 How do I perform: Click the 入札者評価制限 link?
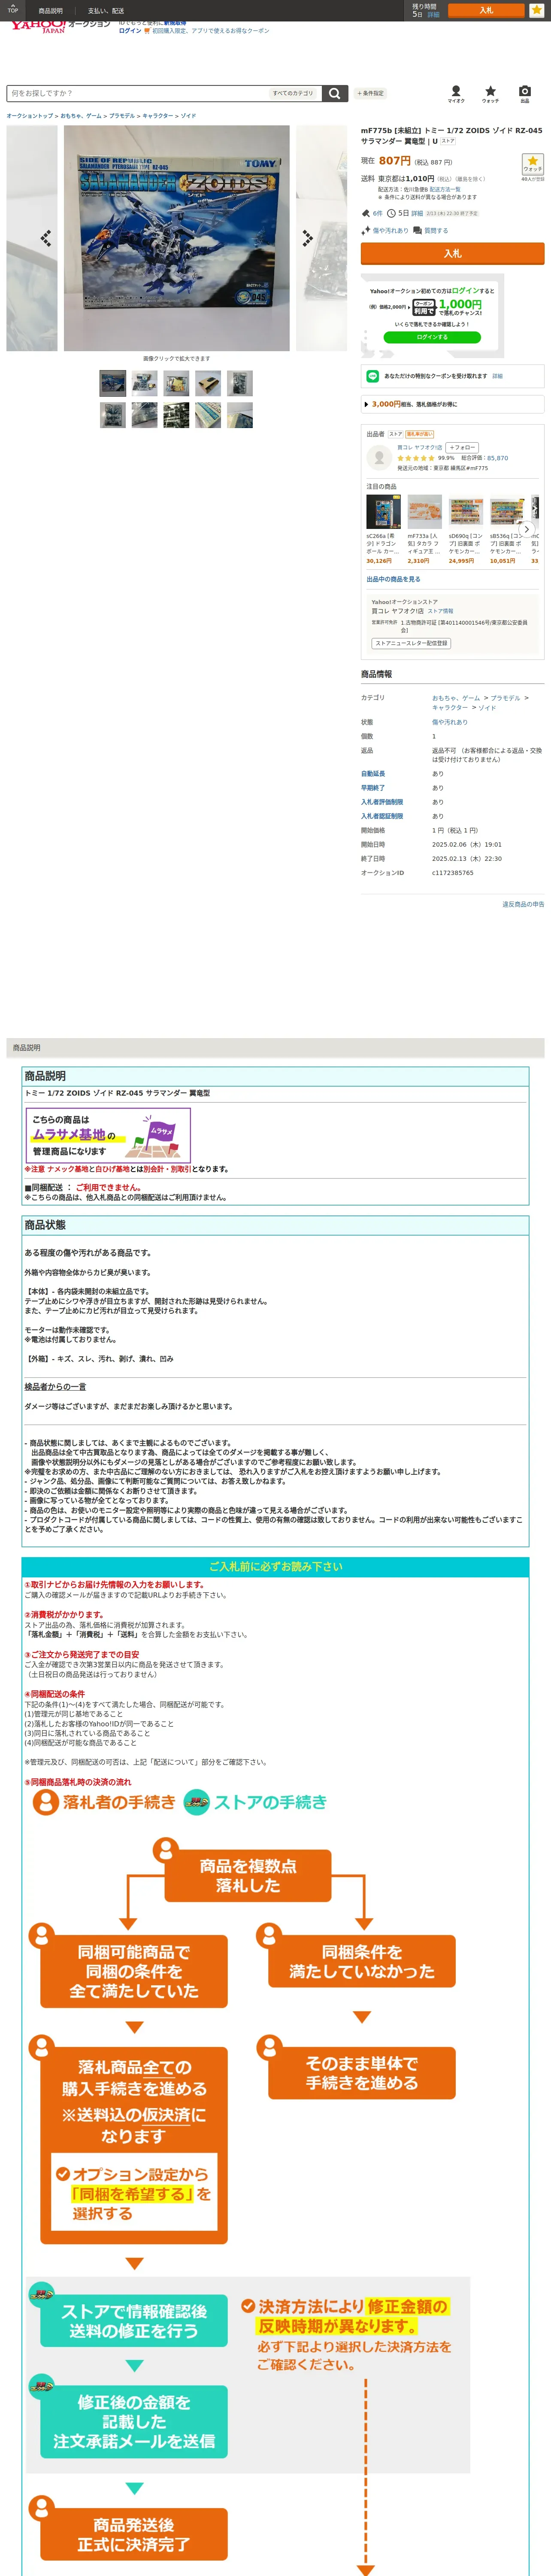(382, 801)
